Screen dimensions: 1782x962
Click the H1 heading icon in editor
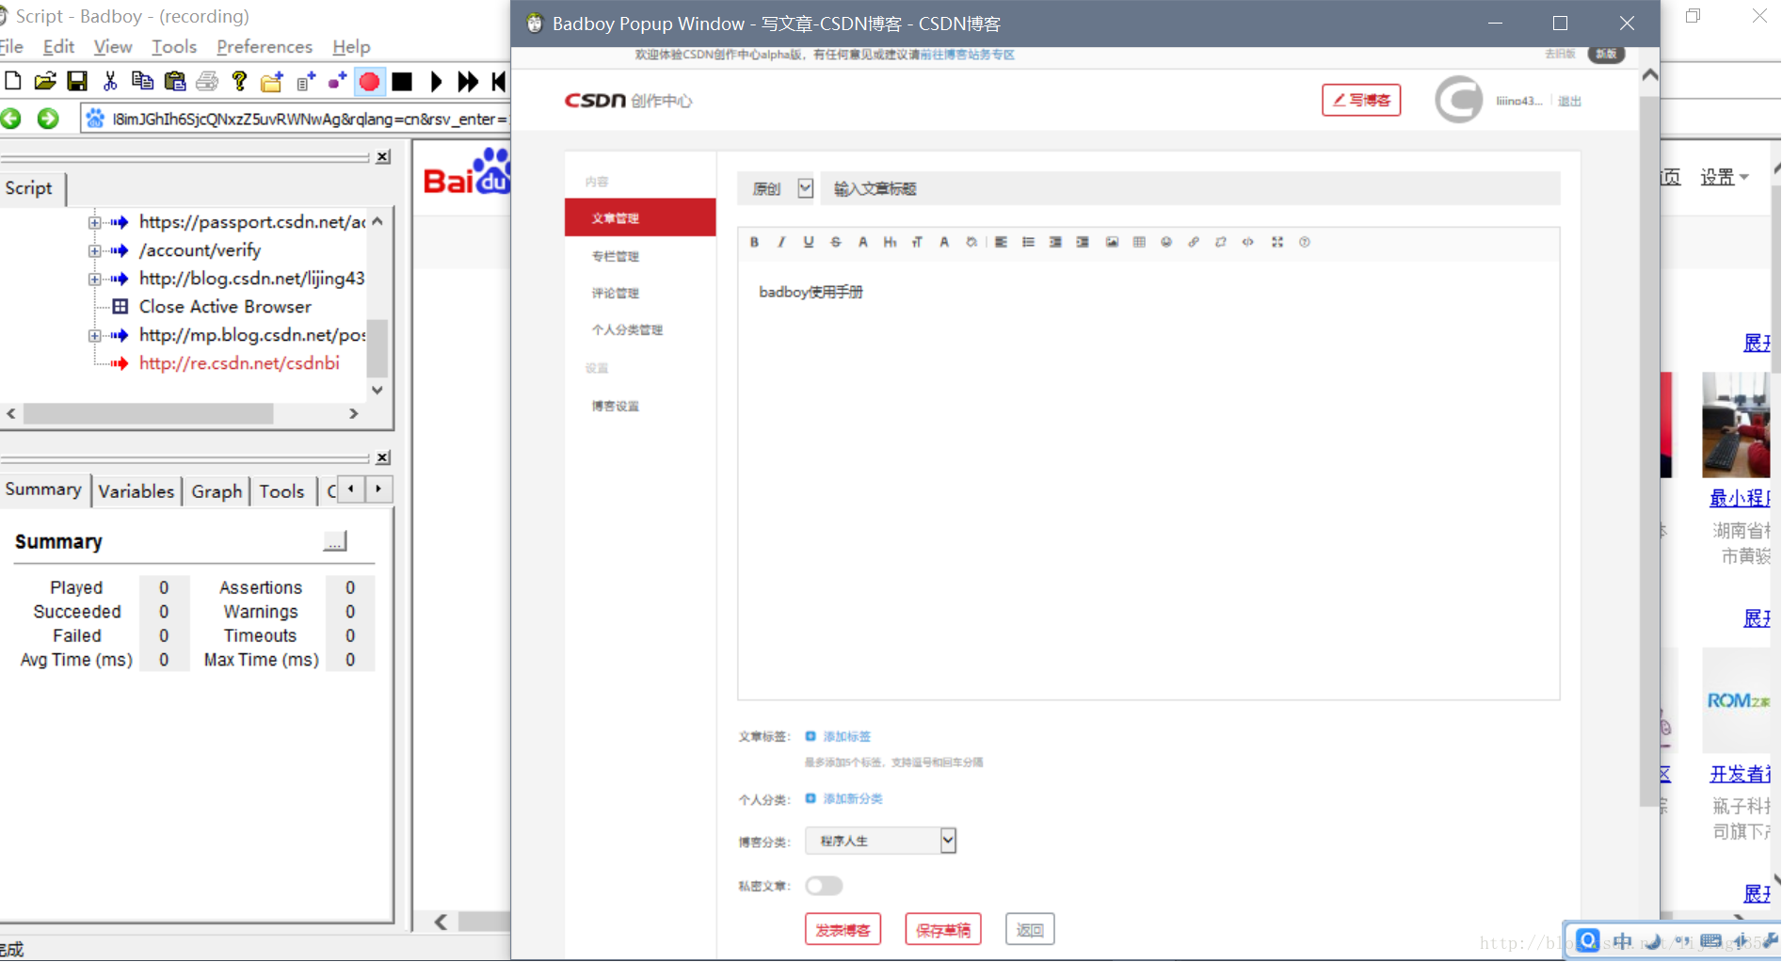click(x=890, y=242)
